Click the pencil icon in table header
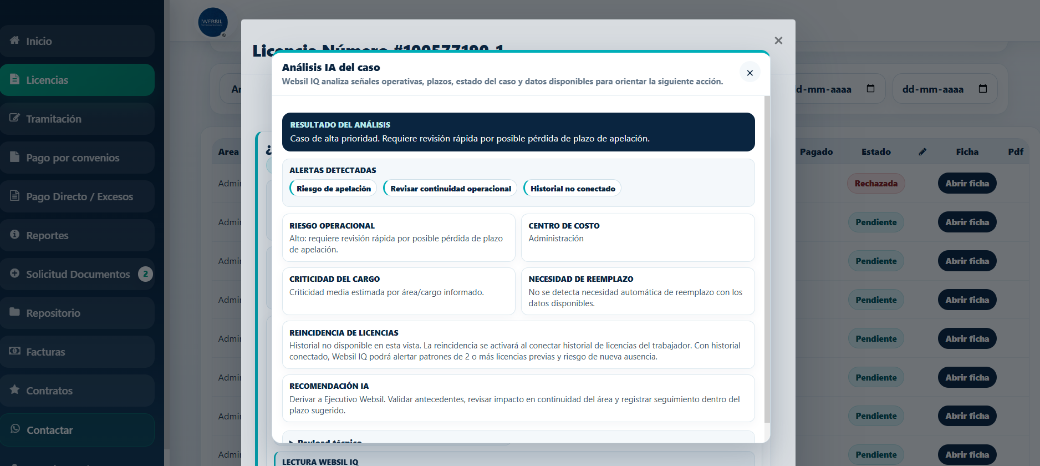1040x466 pixels. click(x=922, y=151)
